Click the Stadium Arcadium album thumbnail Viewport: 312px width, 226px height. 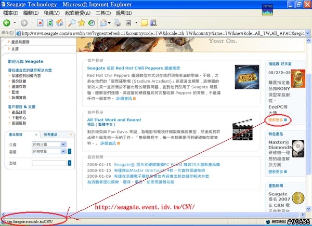[x=247, y=77]
